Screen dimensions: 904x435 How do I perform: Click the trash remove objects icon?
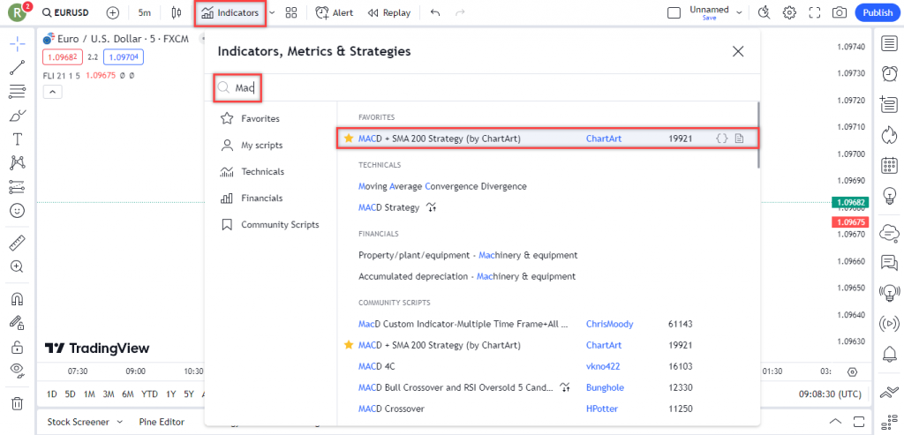[18, 402]
